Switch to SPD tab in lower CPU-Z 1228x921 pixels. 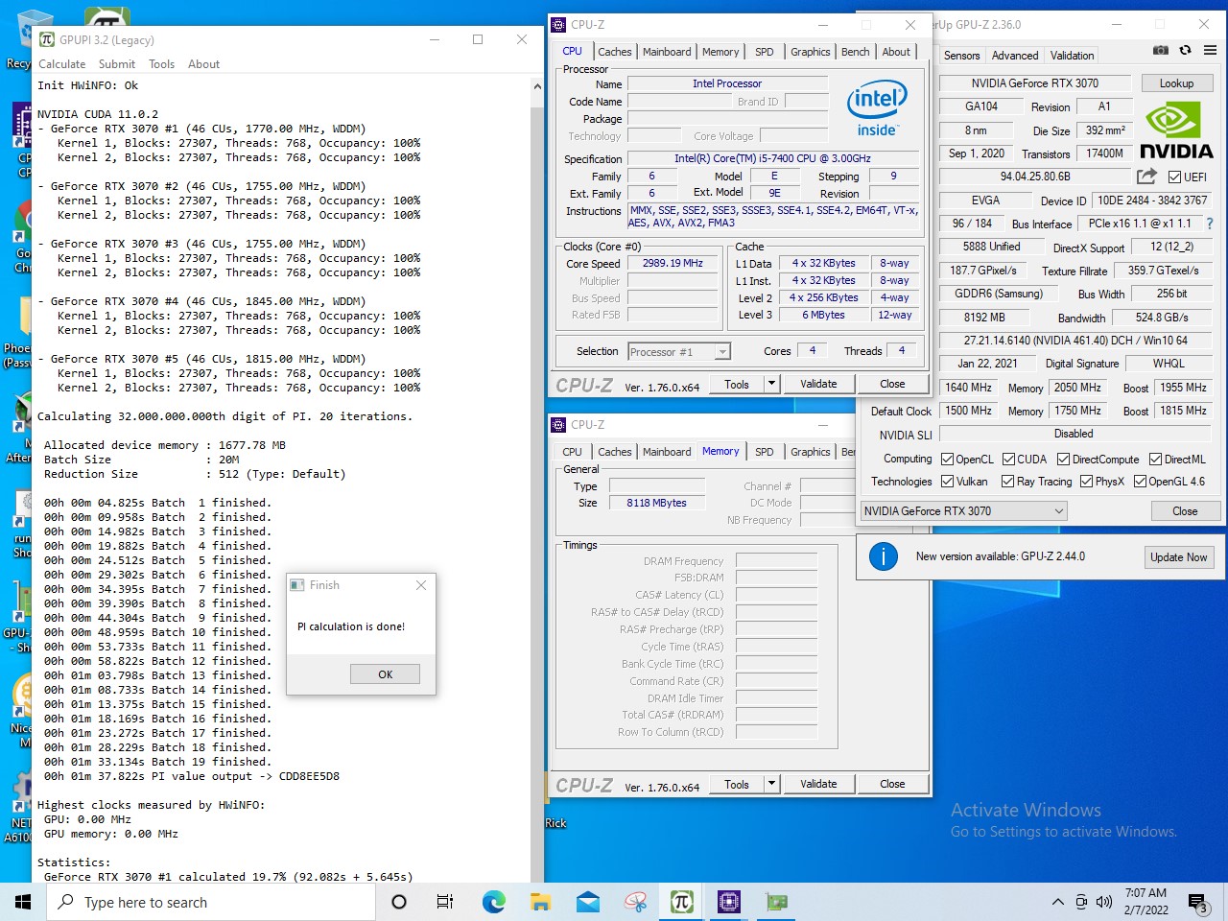[764, 452]
